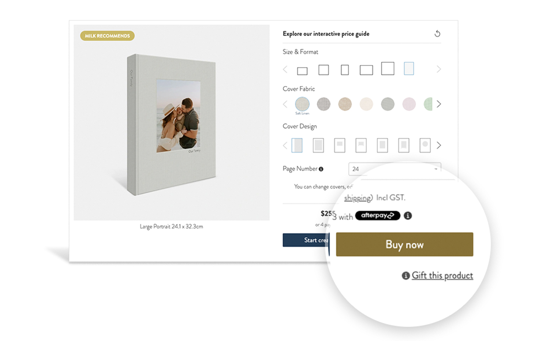Click the Afterpay info icon
Image resolution: width=546 pixels, height=341 pixels.
tap(408, 216)
